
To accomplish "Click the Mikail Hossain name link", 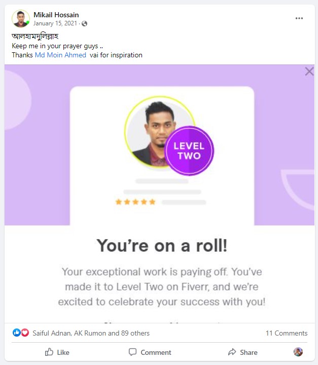I will coord(56,15).
